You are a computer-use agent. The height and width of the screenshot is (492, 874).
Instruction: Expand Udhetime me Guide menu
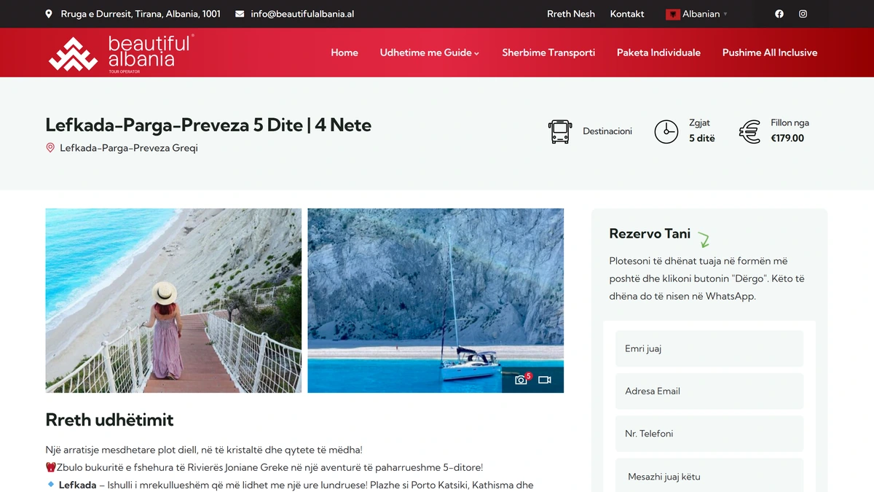[430, 52]
